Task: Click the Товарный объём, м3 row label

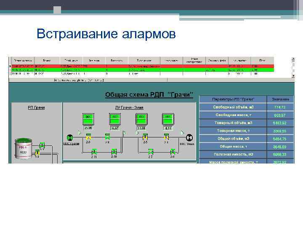Action: (x=233, y=123)
